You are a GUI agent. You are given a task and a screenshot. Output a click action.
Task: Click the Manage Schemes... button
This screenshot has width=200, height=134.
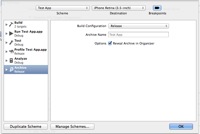tap(72, 126)
